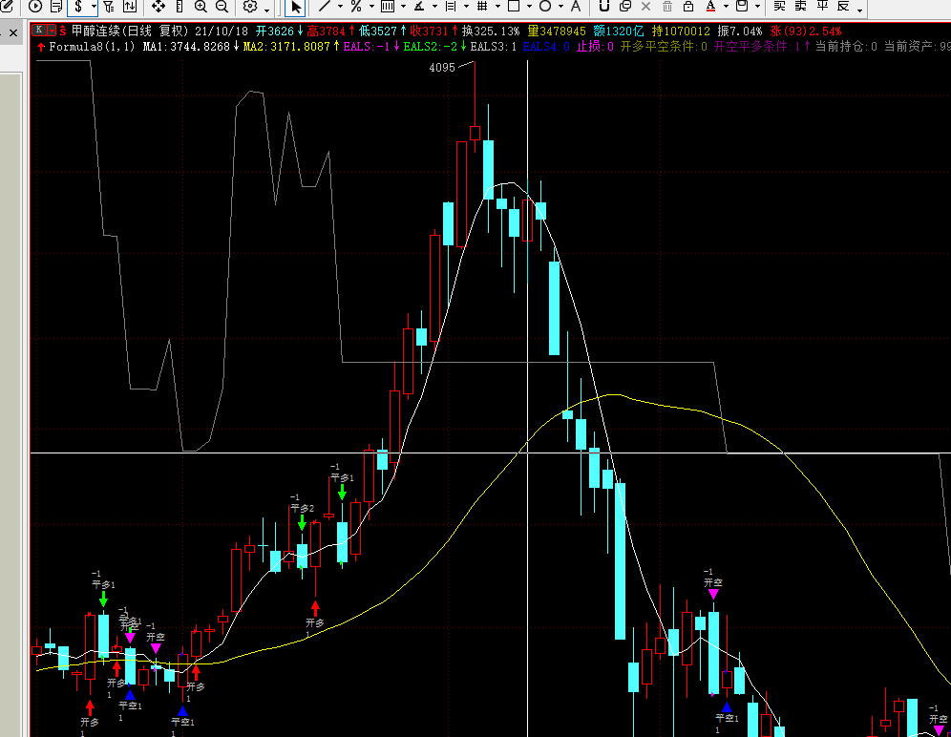Screen dimensions: 951x737
Task: Click the red-underlined A font color
Action: click(710, 6)
